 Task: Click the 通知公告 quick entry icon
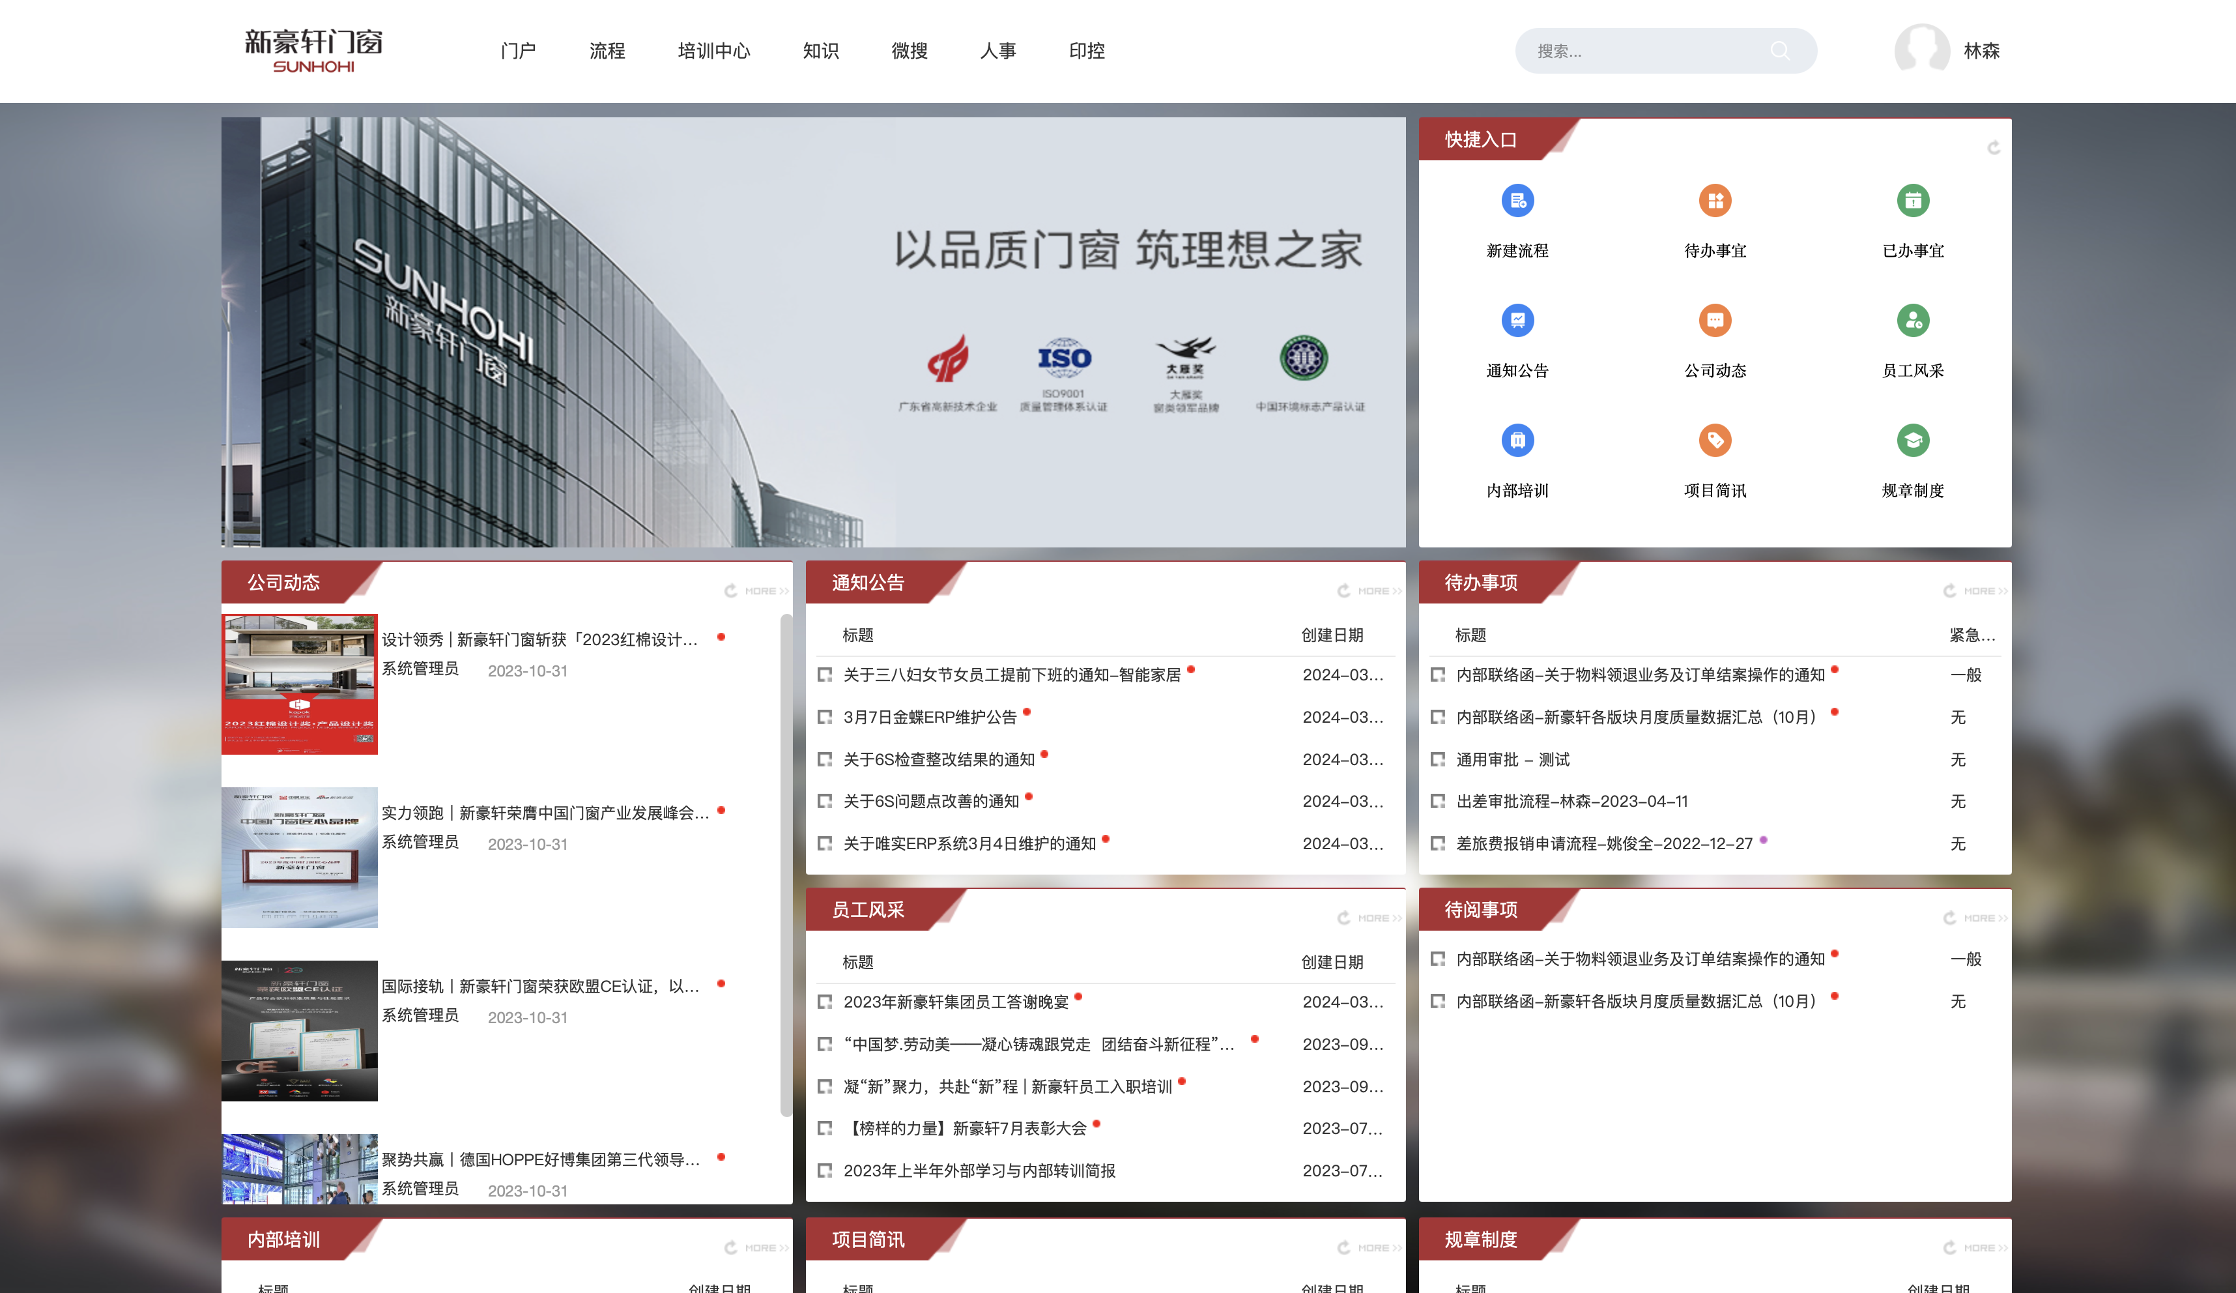[1517, 321]
